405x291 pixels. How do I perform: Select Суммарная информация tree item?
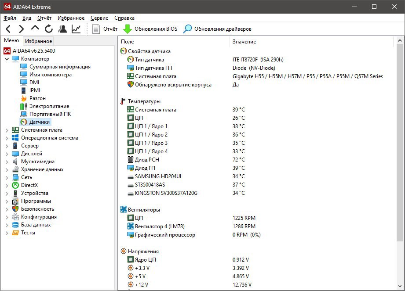coord(60,67)
